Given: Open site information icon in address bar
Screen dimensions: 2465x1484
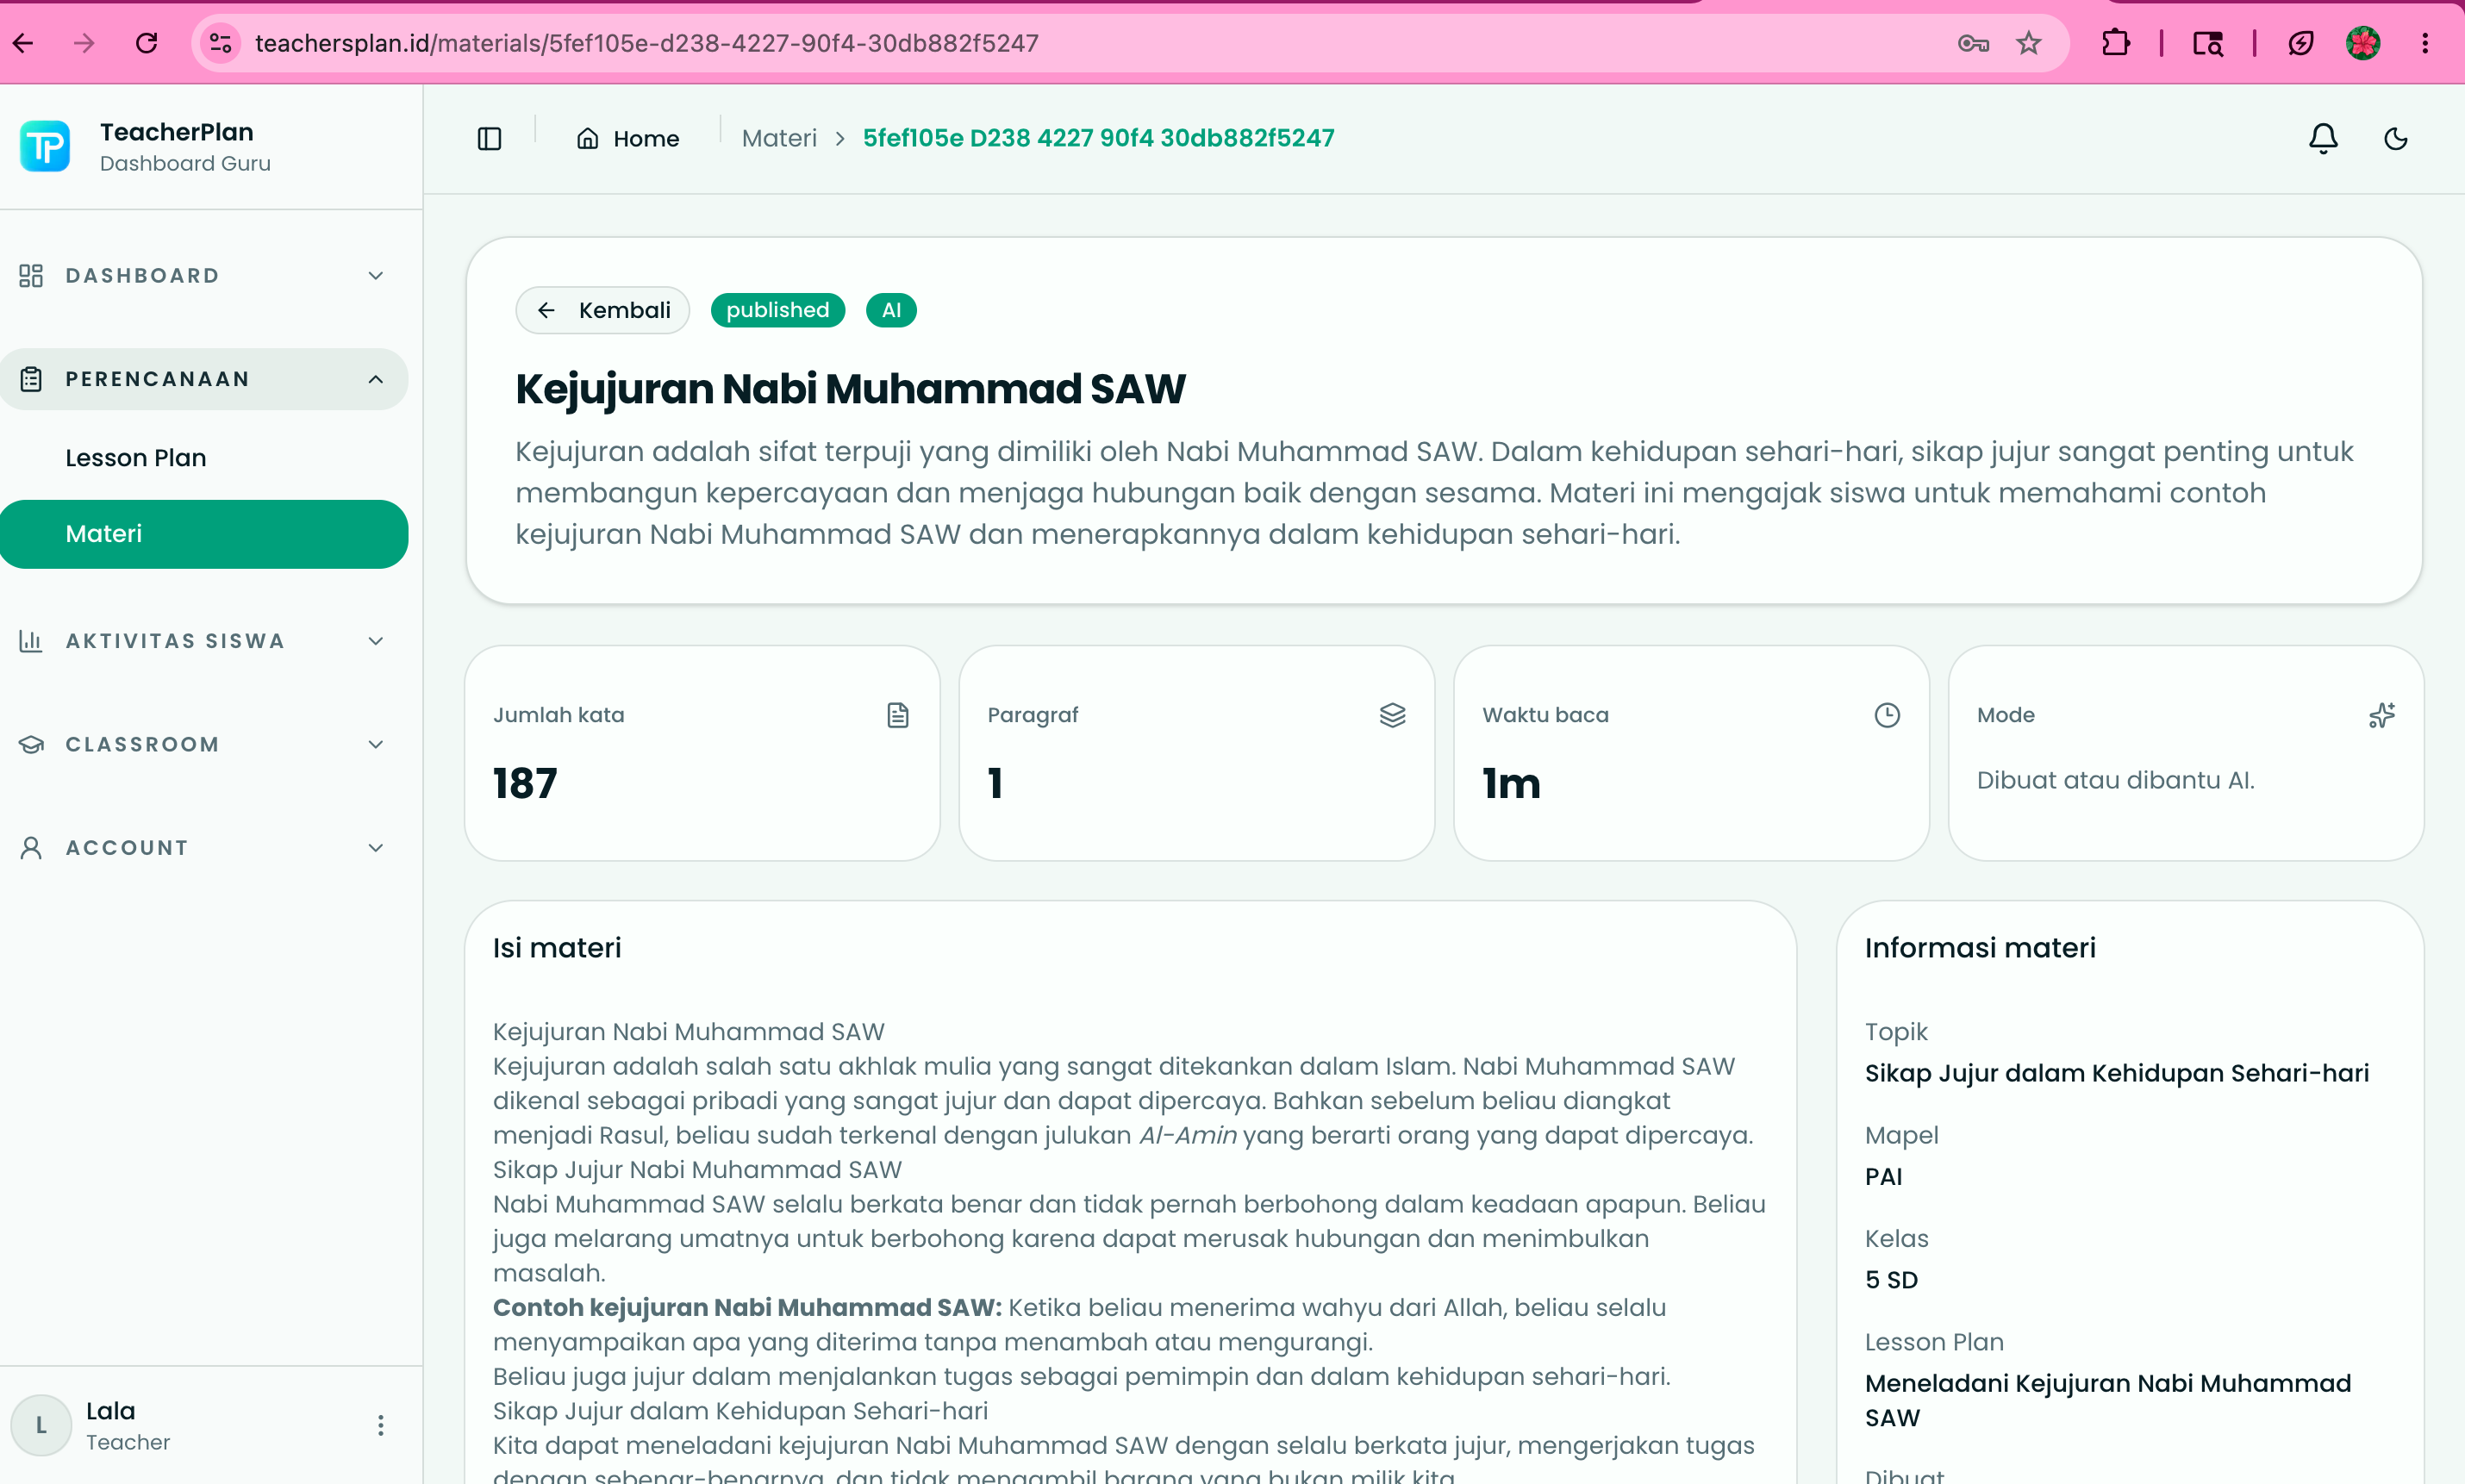Looking at the screenshot, I should click(x=221, y=43).
